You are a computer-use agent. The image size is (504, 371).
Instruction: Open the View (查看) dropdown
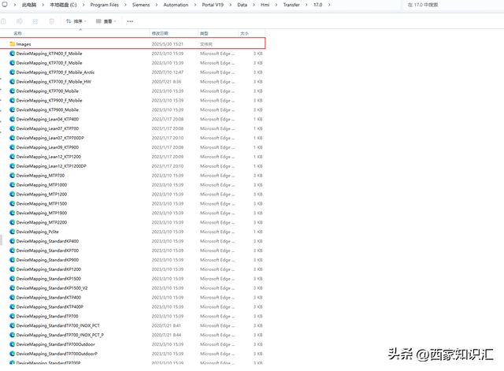click(106, 21)
